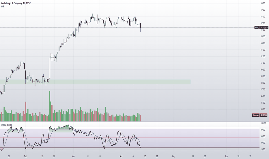
Task: Click the 60.00 price axis label
Action: coord(263,3)
